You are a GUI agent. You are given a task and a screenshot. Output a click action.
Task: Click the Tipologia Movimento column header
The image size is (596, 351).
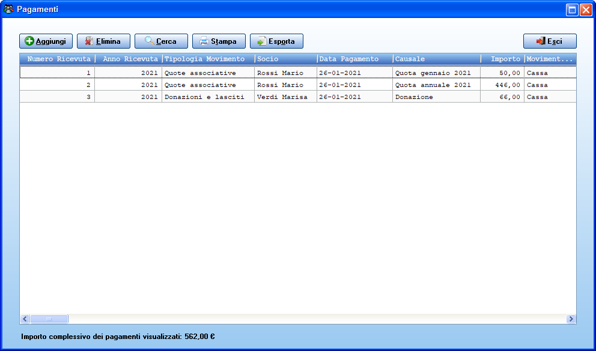[208, 59]
